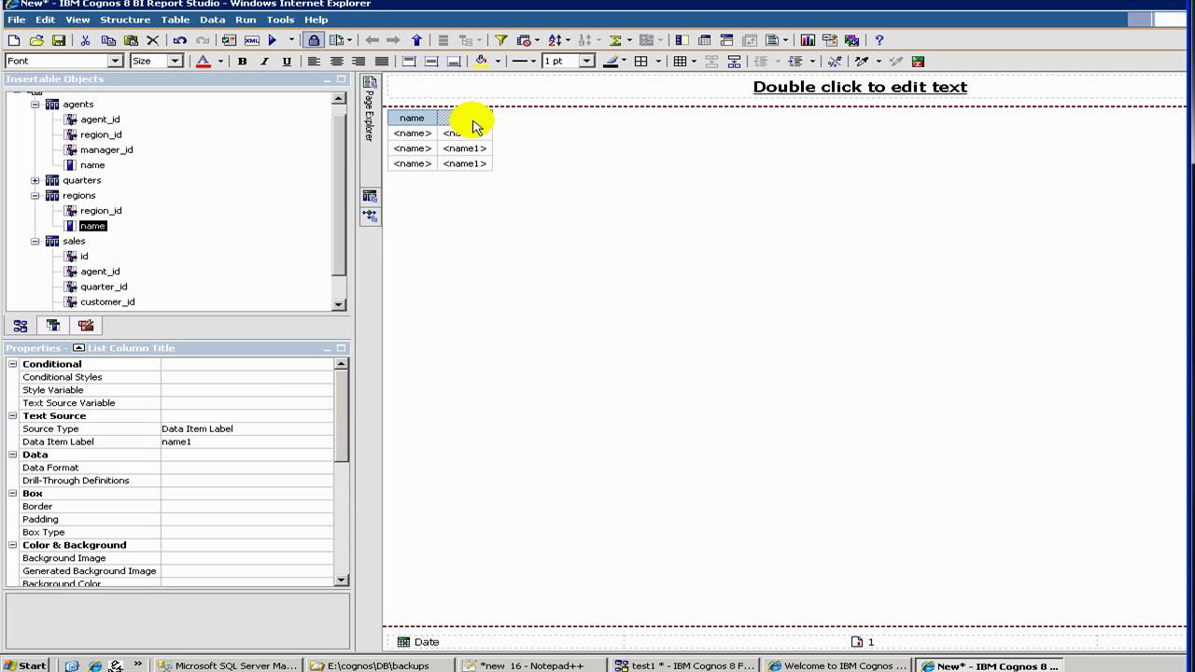Click the Start button on the taskbar
This screenshot has width=1195, height=672.
click(x=25, y=665)
